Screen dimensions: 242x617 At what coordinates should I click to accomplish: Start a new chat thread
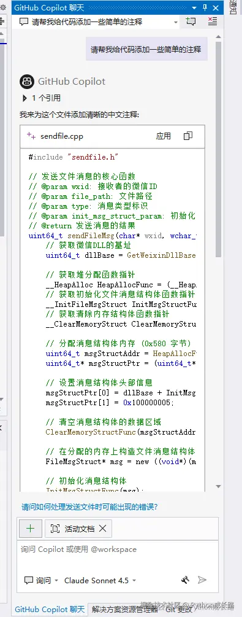(x=191, y=21)
